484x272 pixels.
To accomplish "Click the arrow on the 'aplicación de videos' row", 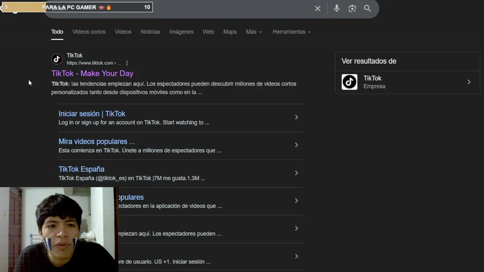I will (296, 201).
